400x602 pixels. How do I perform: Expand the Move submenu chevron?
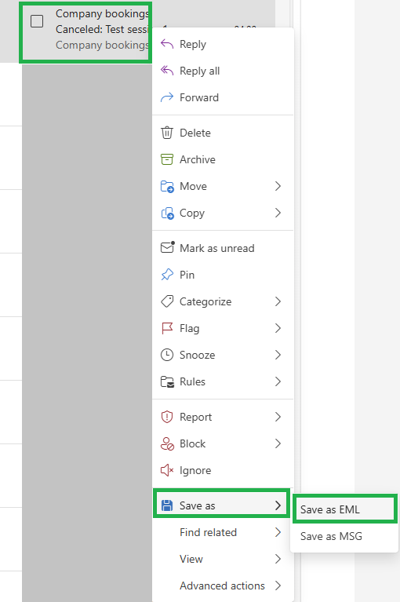click(x=278, y=186)
